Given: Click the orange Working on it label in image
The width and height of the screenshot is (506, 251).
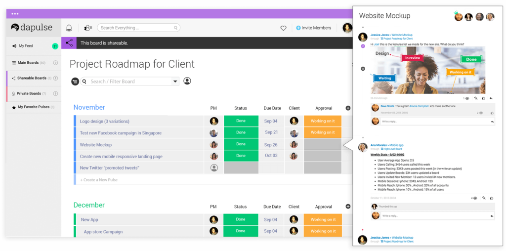Looking at the screenshot, I should click(x=460, y=72).
